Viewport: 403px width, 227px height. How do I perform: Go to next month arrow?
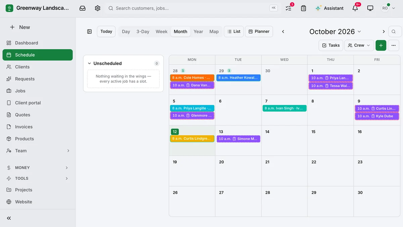point(384,32)
